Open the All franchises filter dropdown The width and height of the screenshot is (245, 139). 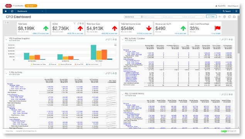154,17
